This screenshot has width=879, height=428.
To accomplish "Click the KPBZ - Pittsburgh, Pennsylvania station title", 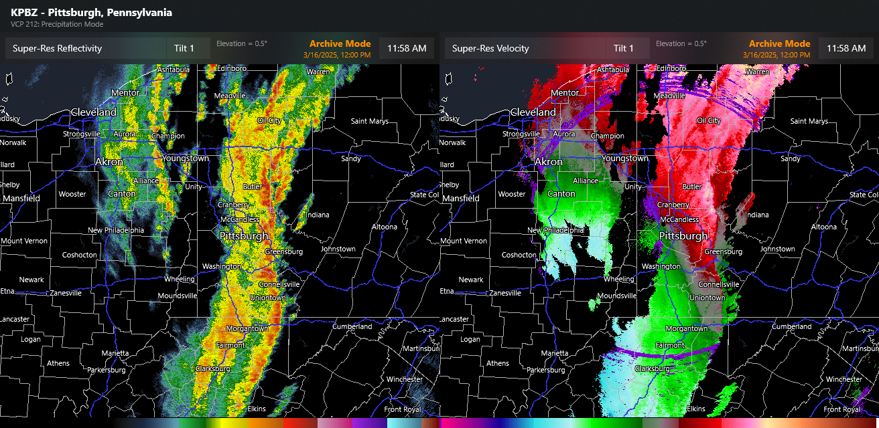I will [91, 13].
